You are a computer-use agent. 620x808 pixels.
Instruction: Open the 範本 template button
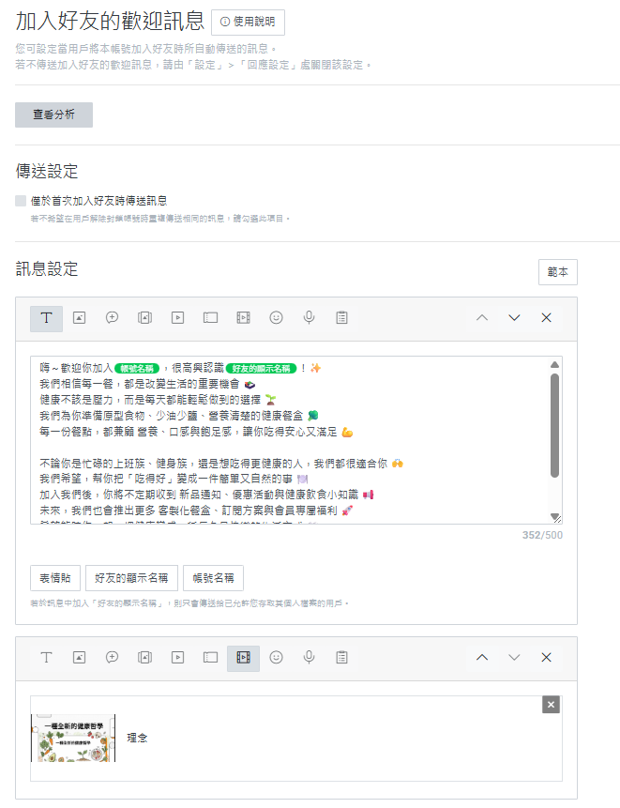click(557, 272)
